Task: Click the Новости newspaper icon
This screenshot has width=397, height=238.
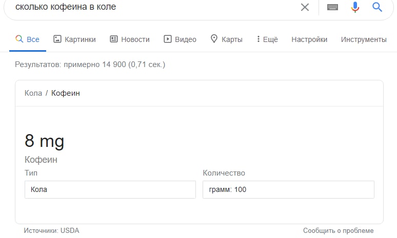Action: pos(114,39)
